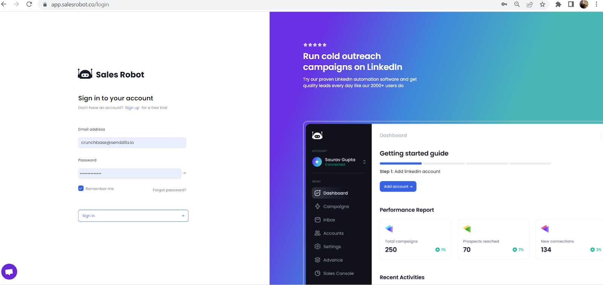Toggle the browser side panel icon
The width and height of the screenshot is (603, 285).
tap(571, 5)
